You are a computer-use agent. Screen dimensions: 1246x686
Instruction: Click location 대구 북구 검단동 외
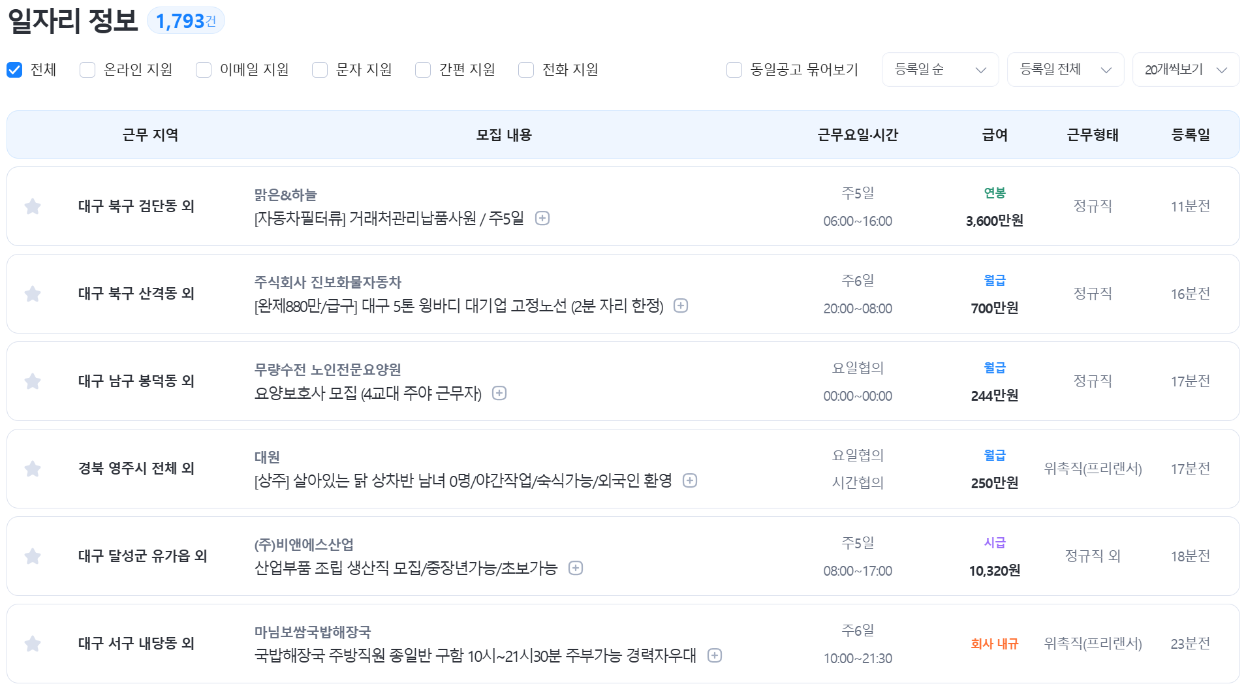tap(136, 206)
